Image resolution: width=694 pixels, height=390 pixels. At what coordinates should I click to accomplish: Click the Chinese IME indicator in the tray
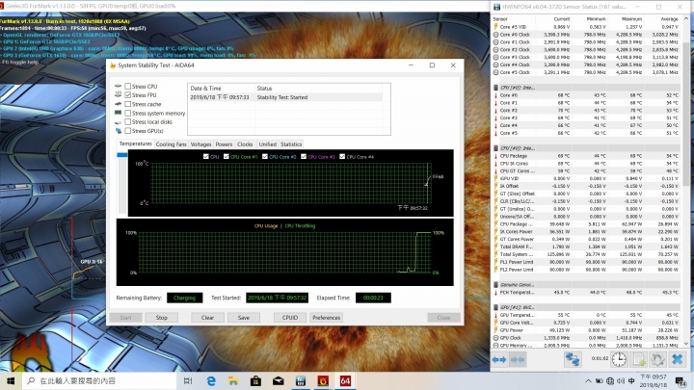(x=631, y=380)
